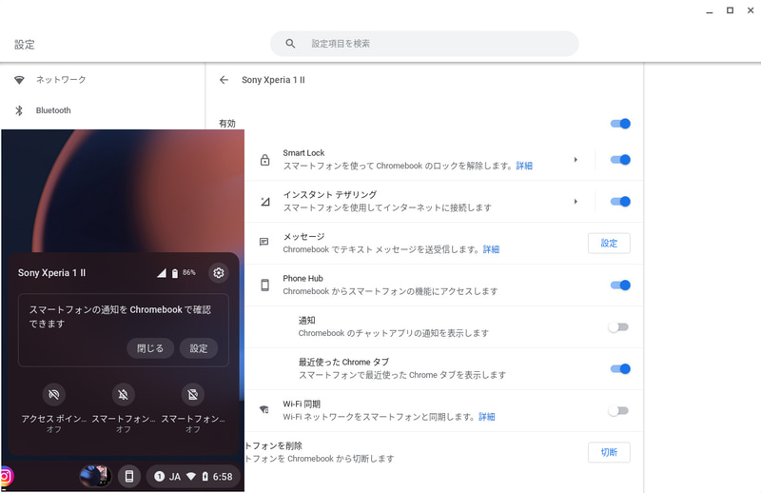
Task: Click the JA input method indicator
Action: point(175,477)
